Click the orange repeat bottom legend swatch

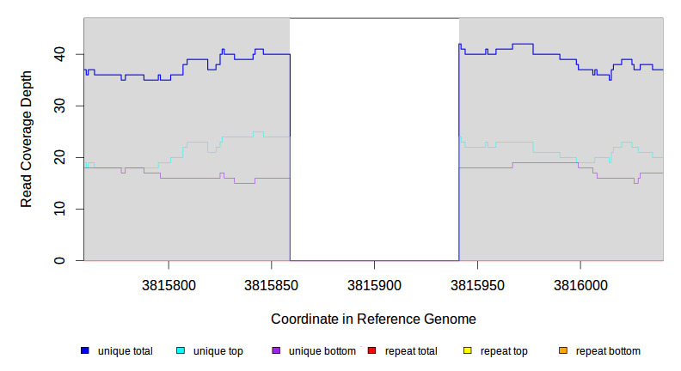click(x=562, y=350)
